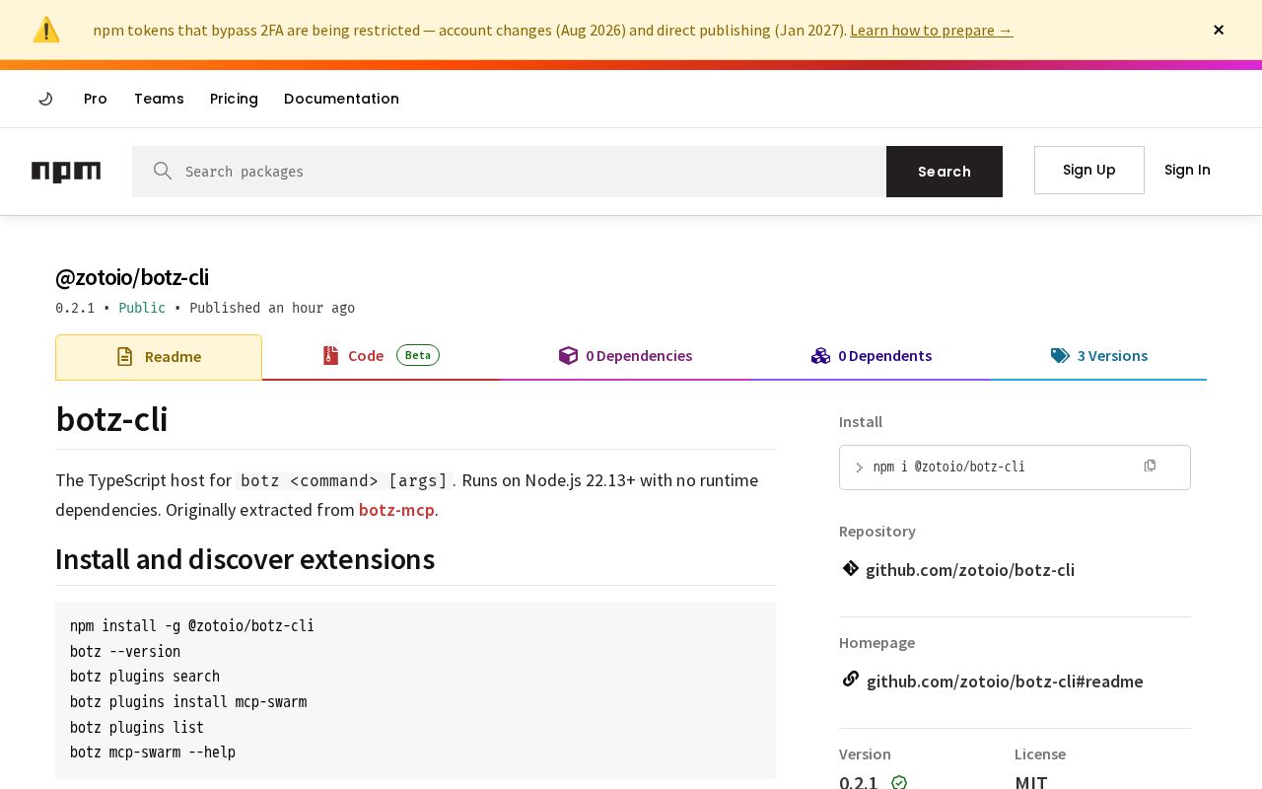View the 3 Versions tab

coord(1099,356)
